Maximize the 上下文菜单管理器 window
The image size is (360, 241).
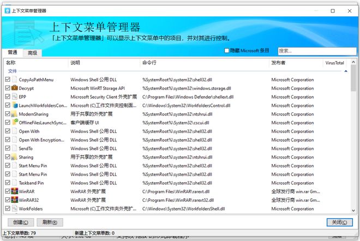click(x=333, y=11)
